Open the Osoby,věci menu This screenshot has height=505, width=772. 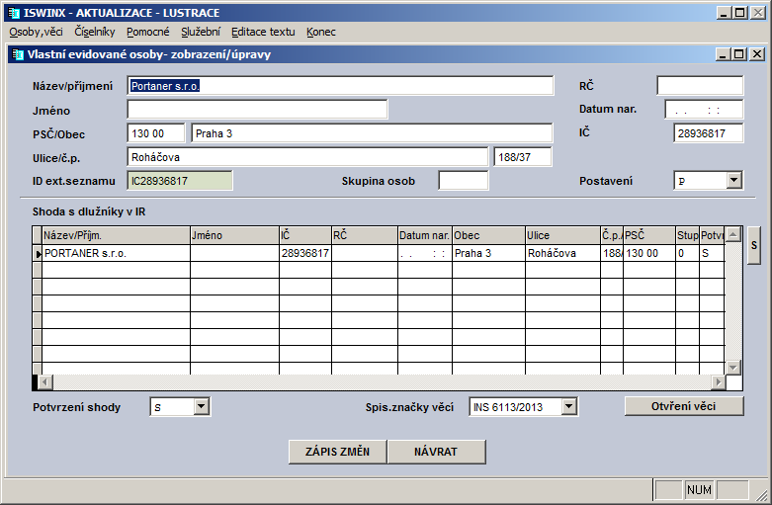point(36,32)
